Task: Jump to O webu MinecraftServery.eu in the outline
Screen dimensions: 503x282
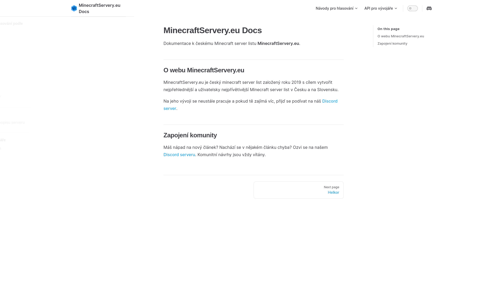Action: click(x=401, y=36)
